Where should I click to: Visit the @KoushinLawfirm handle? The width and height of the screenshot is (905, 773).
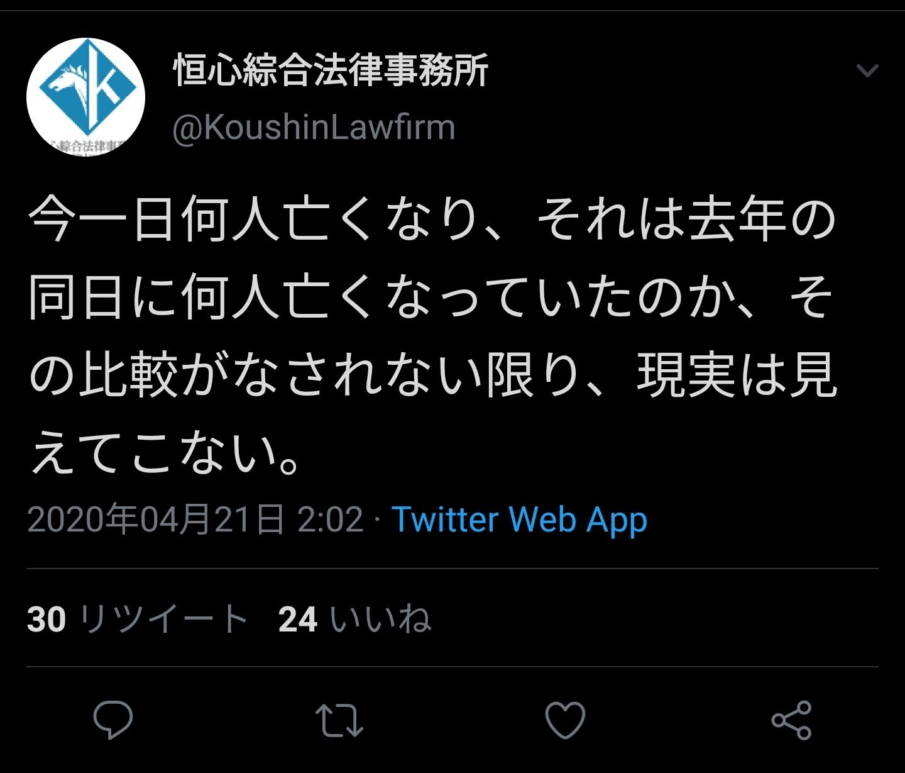pyautogui.click(x=314, y=128)
